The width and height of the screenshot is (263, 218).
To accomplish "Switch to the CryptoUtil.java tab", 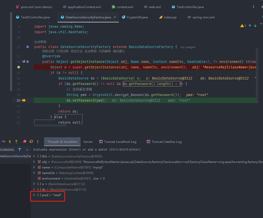I will coord(135,17).
